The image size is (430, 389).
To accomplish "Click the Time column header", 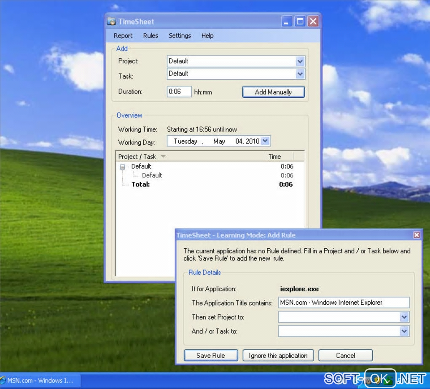I will pyautogui.click(x=279, y=156).
